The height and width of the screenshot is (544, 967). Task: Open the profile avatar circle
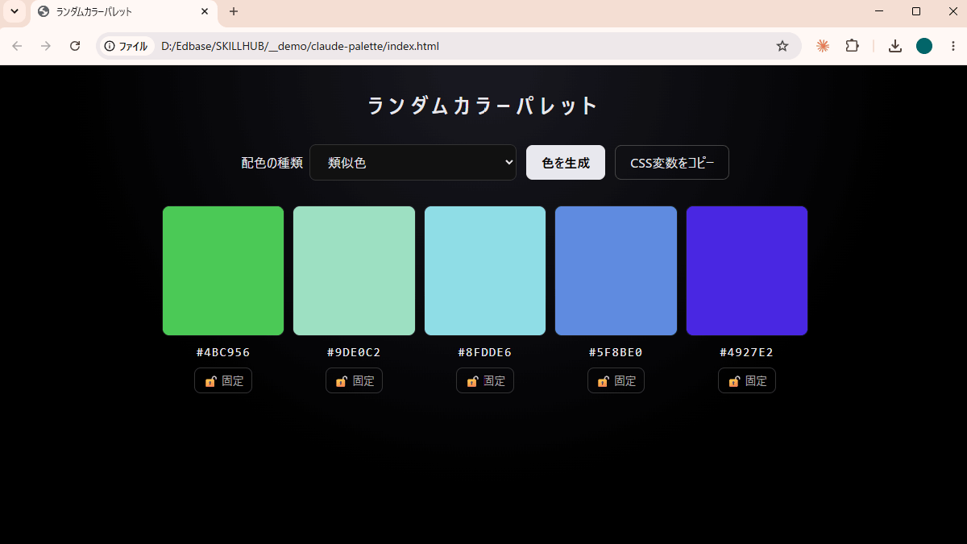click(x=924, y=46)
